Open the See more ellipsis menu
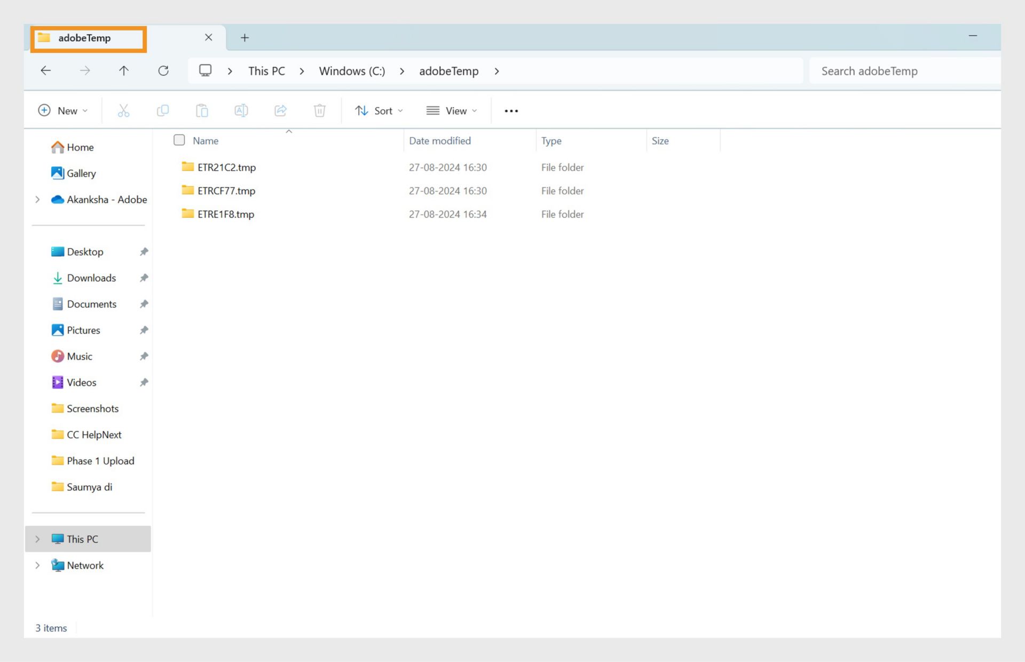 click(x=510, y=111)
